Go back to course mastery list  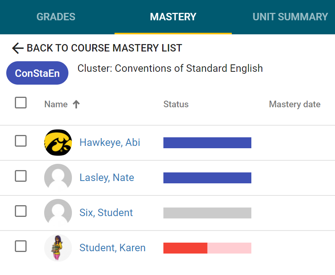point(104,48)
